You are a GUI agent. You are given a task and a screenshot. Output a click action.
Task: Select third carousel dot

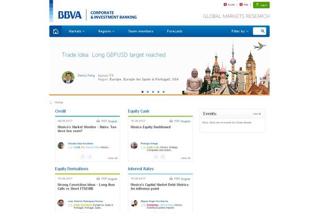153,92
